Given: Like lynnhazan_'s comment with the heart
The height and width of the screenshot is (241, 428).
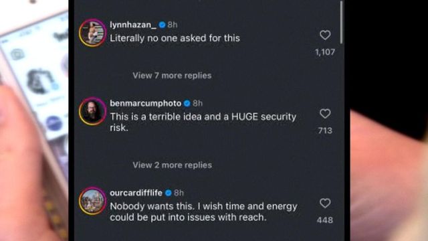Looking at the screenshot, I should coord(325,35).
